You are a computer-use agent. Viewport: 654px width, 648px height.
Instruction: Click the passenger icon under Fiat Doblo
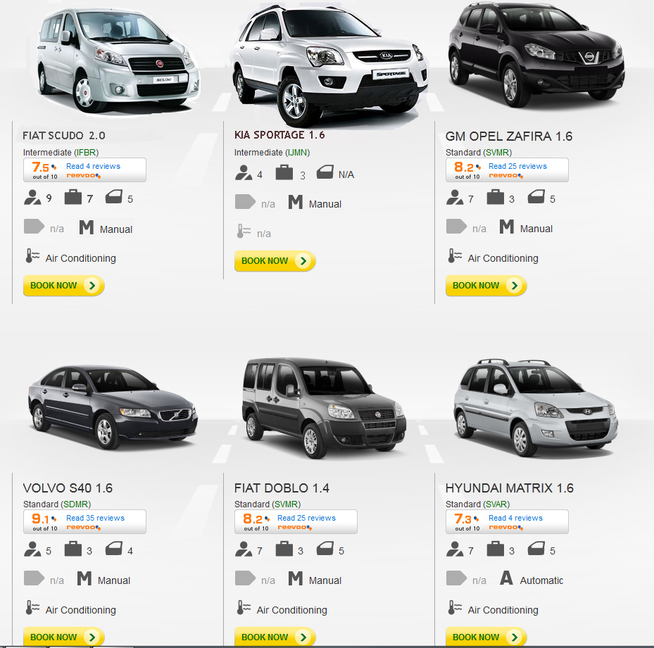click(244, 549)
